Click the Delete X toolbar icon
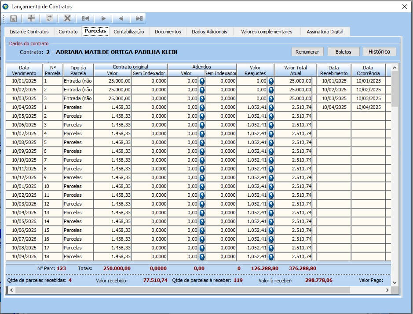Image resolution: width=413 pixels, height=314 pixels. tap(67, 18)
